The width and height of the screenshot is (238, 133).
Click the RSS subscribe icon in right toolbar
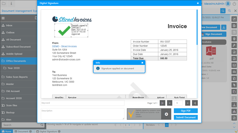(234, 85)
